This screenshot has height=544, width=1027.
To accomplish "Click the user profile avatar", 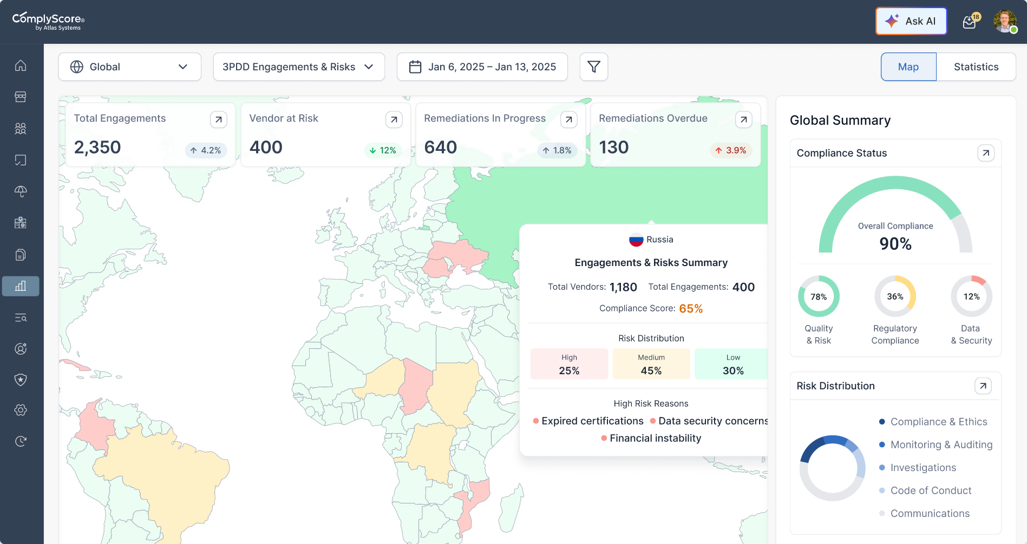I will (x=1005, y=22).
